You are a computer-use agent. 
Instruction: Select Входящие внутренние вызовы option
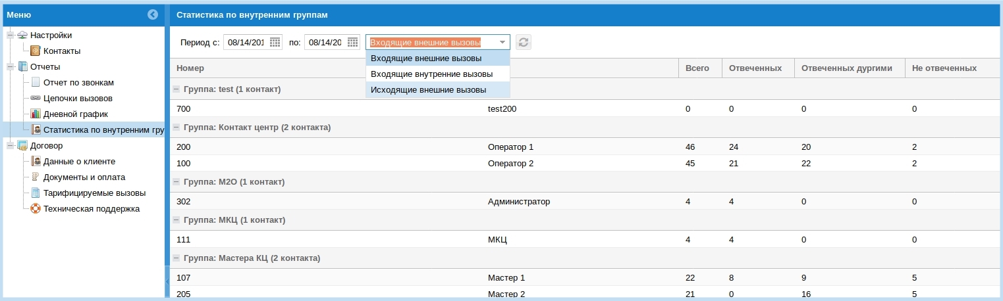click(x=431, y=74)
